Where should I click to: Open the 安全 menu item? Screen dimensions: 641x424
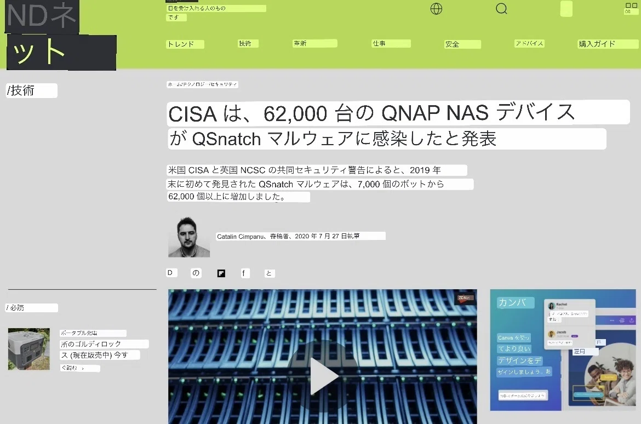pyautogui.click(x=462, y=44)
